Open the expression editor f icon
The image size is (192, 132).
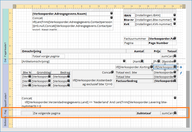[x=181, y=73]
